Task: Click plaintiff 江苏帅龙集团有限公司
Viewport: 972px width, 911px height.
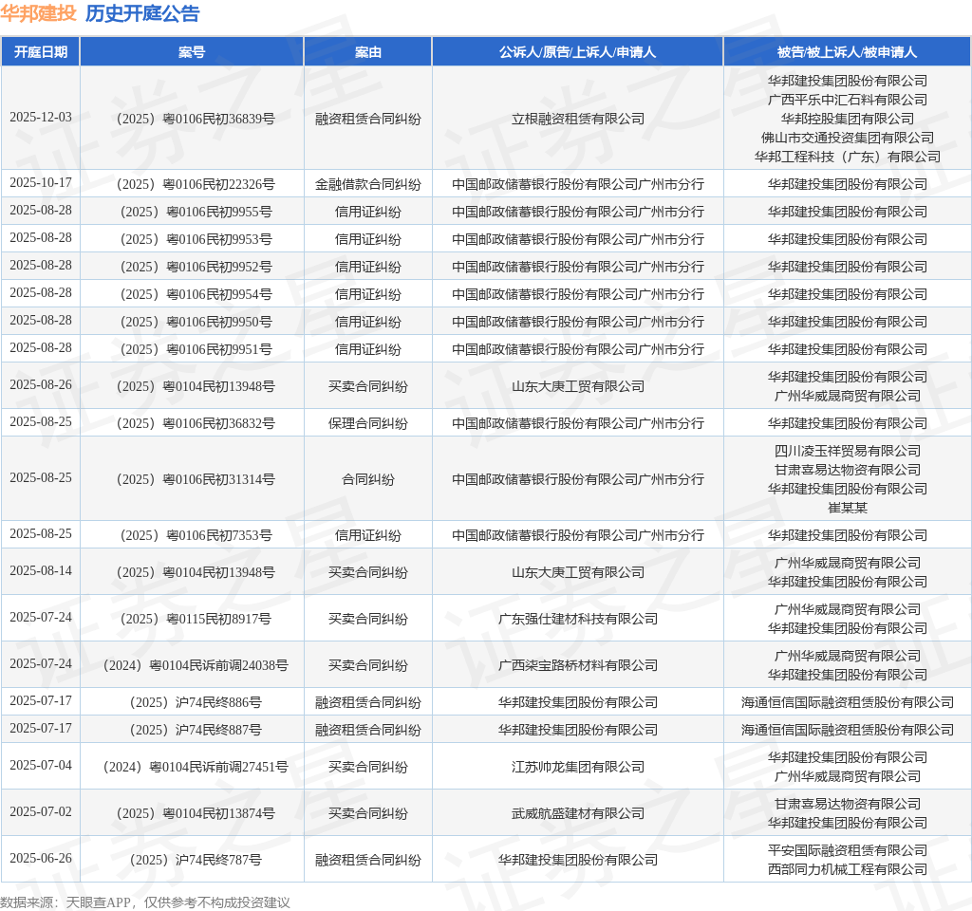Action: (x=578, y=767)
